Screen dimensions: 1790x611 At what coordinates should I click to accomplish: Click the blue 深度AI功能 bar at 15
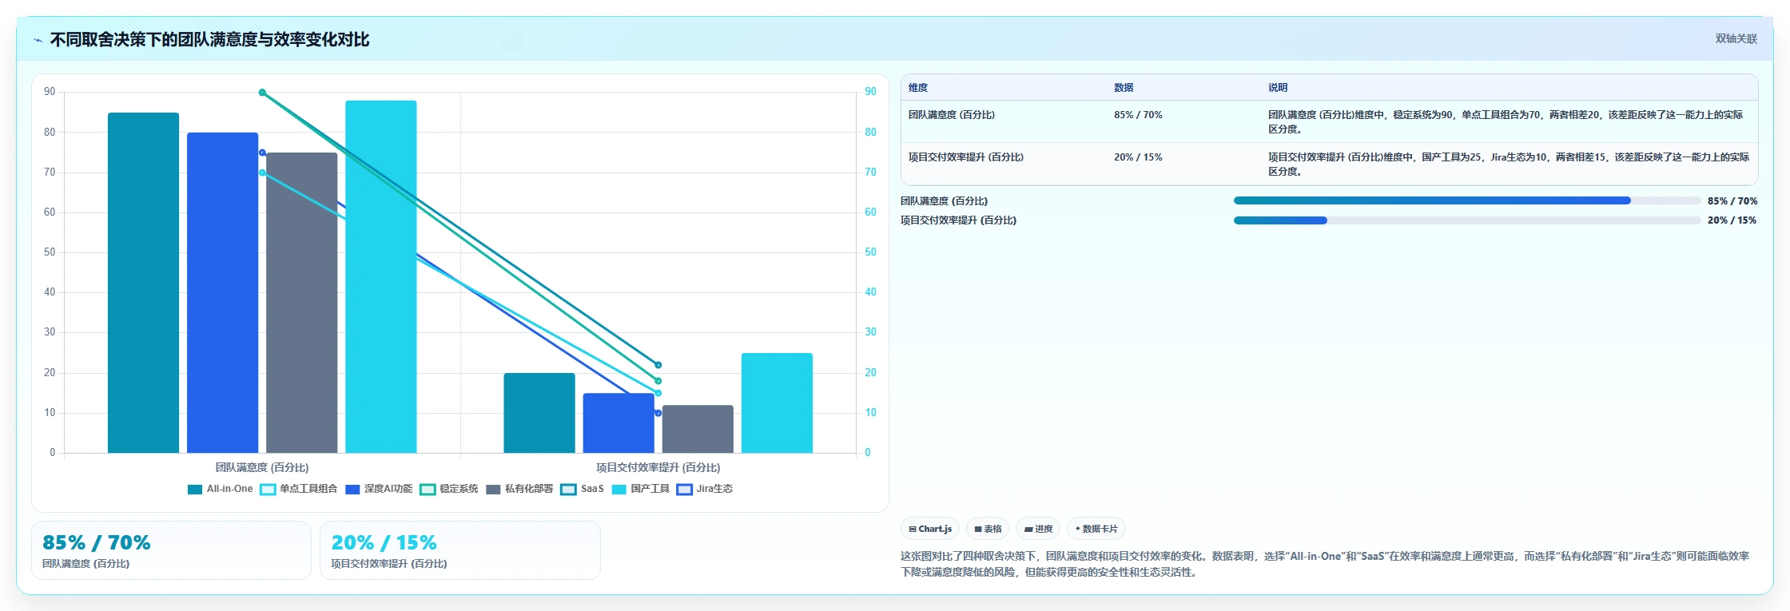pos(619,423)
